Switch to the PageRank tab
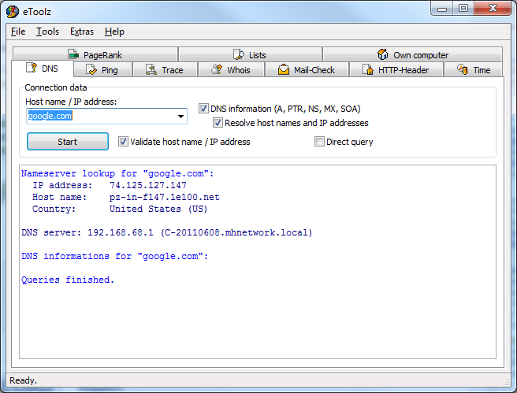Screen dimensions: 517x393 pyautogui.click(x=95, y=54)
